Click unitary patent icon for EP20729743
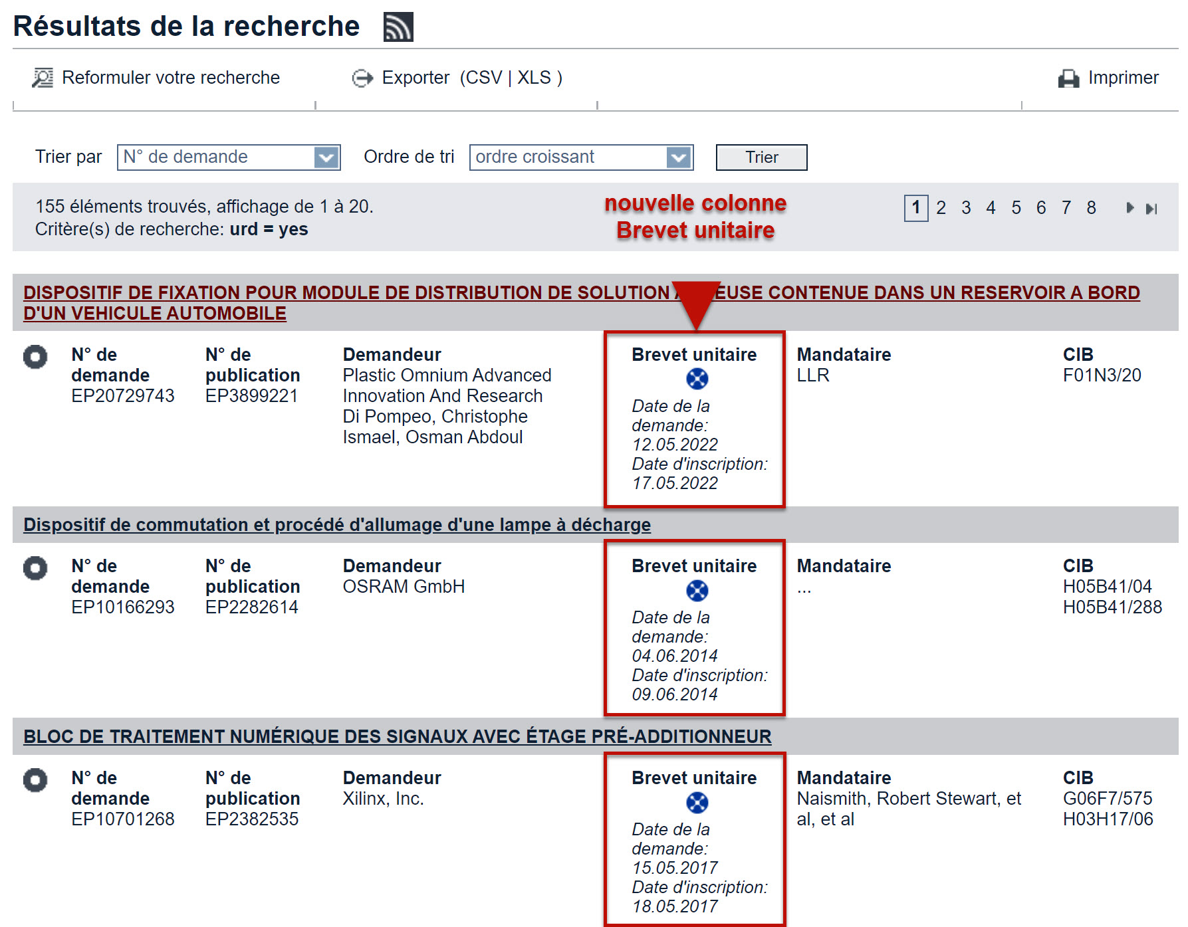This screenshot has height=927, width=1188. (x=697, y=379)
